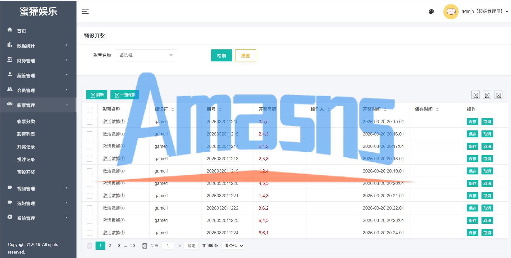Image resolution: width=511 pixels, height=258 pixels.
Task: Click the group icon for 会员管理
Action: click(10, 89)
